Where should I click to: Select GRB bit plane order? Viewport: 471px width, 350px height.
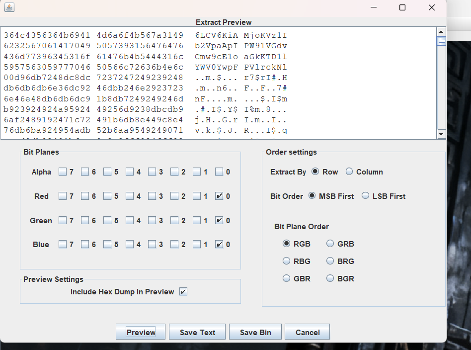point(330,244)
